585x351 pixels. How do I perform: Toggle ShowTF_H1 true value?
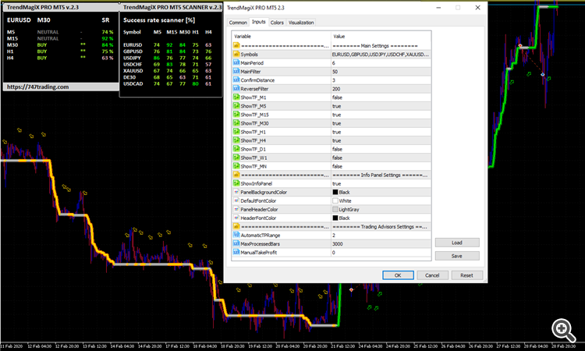point(381,132)
